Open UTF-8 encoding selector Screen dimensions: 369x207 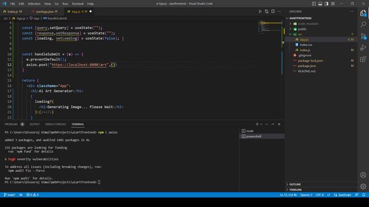(319, 195)
